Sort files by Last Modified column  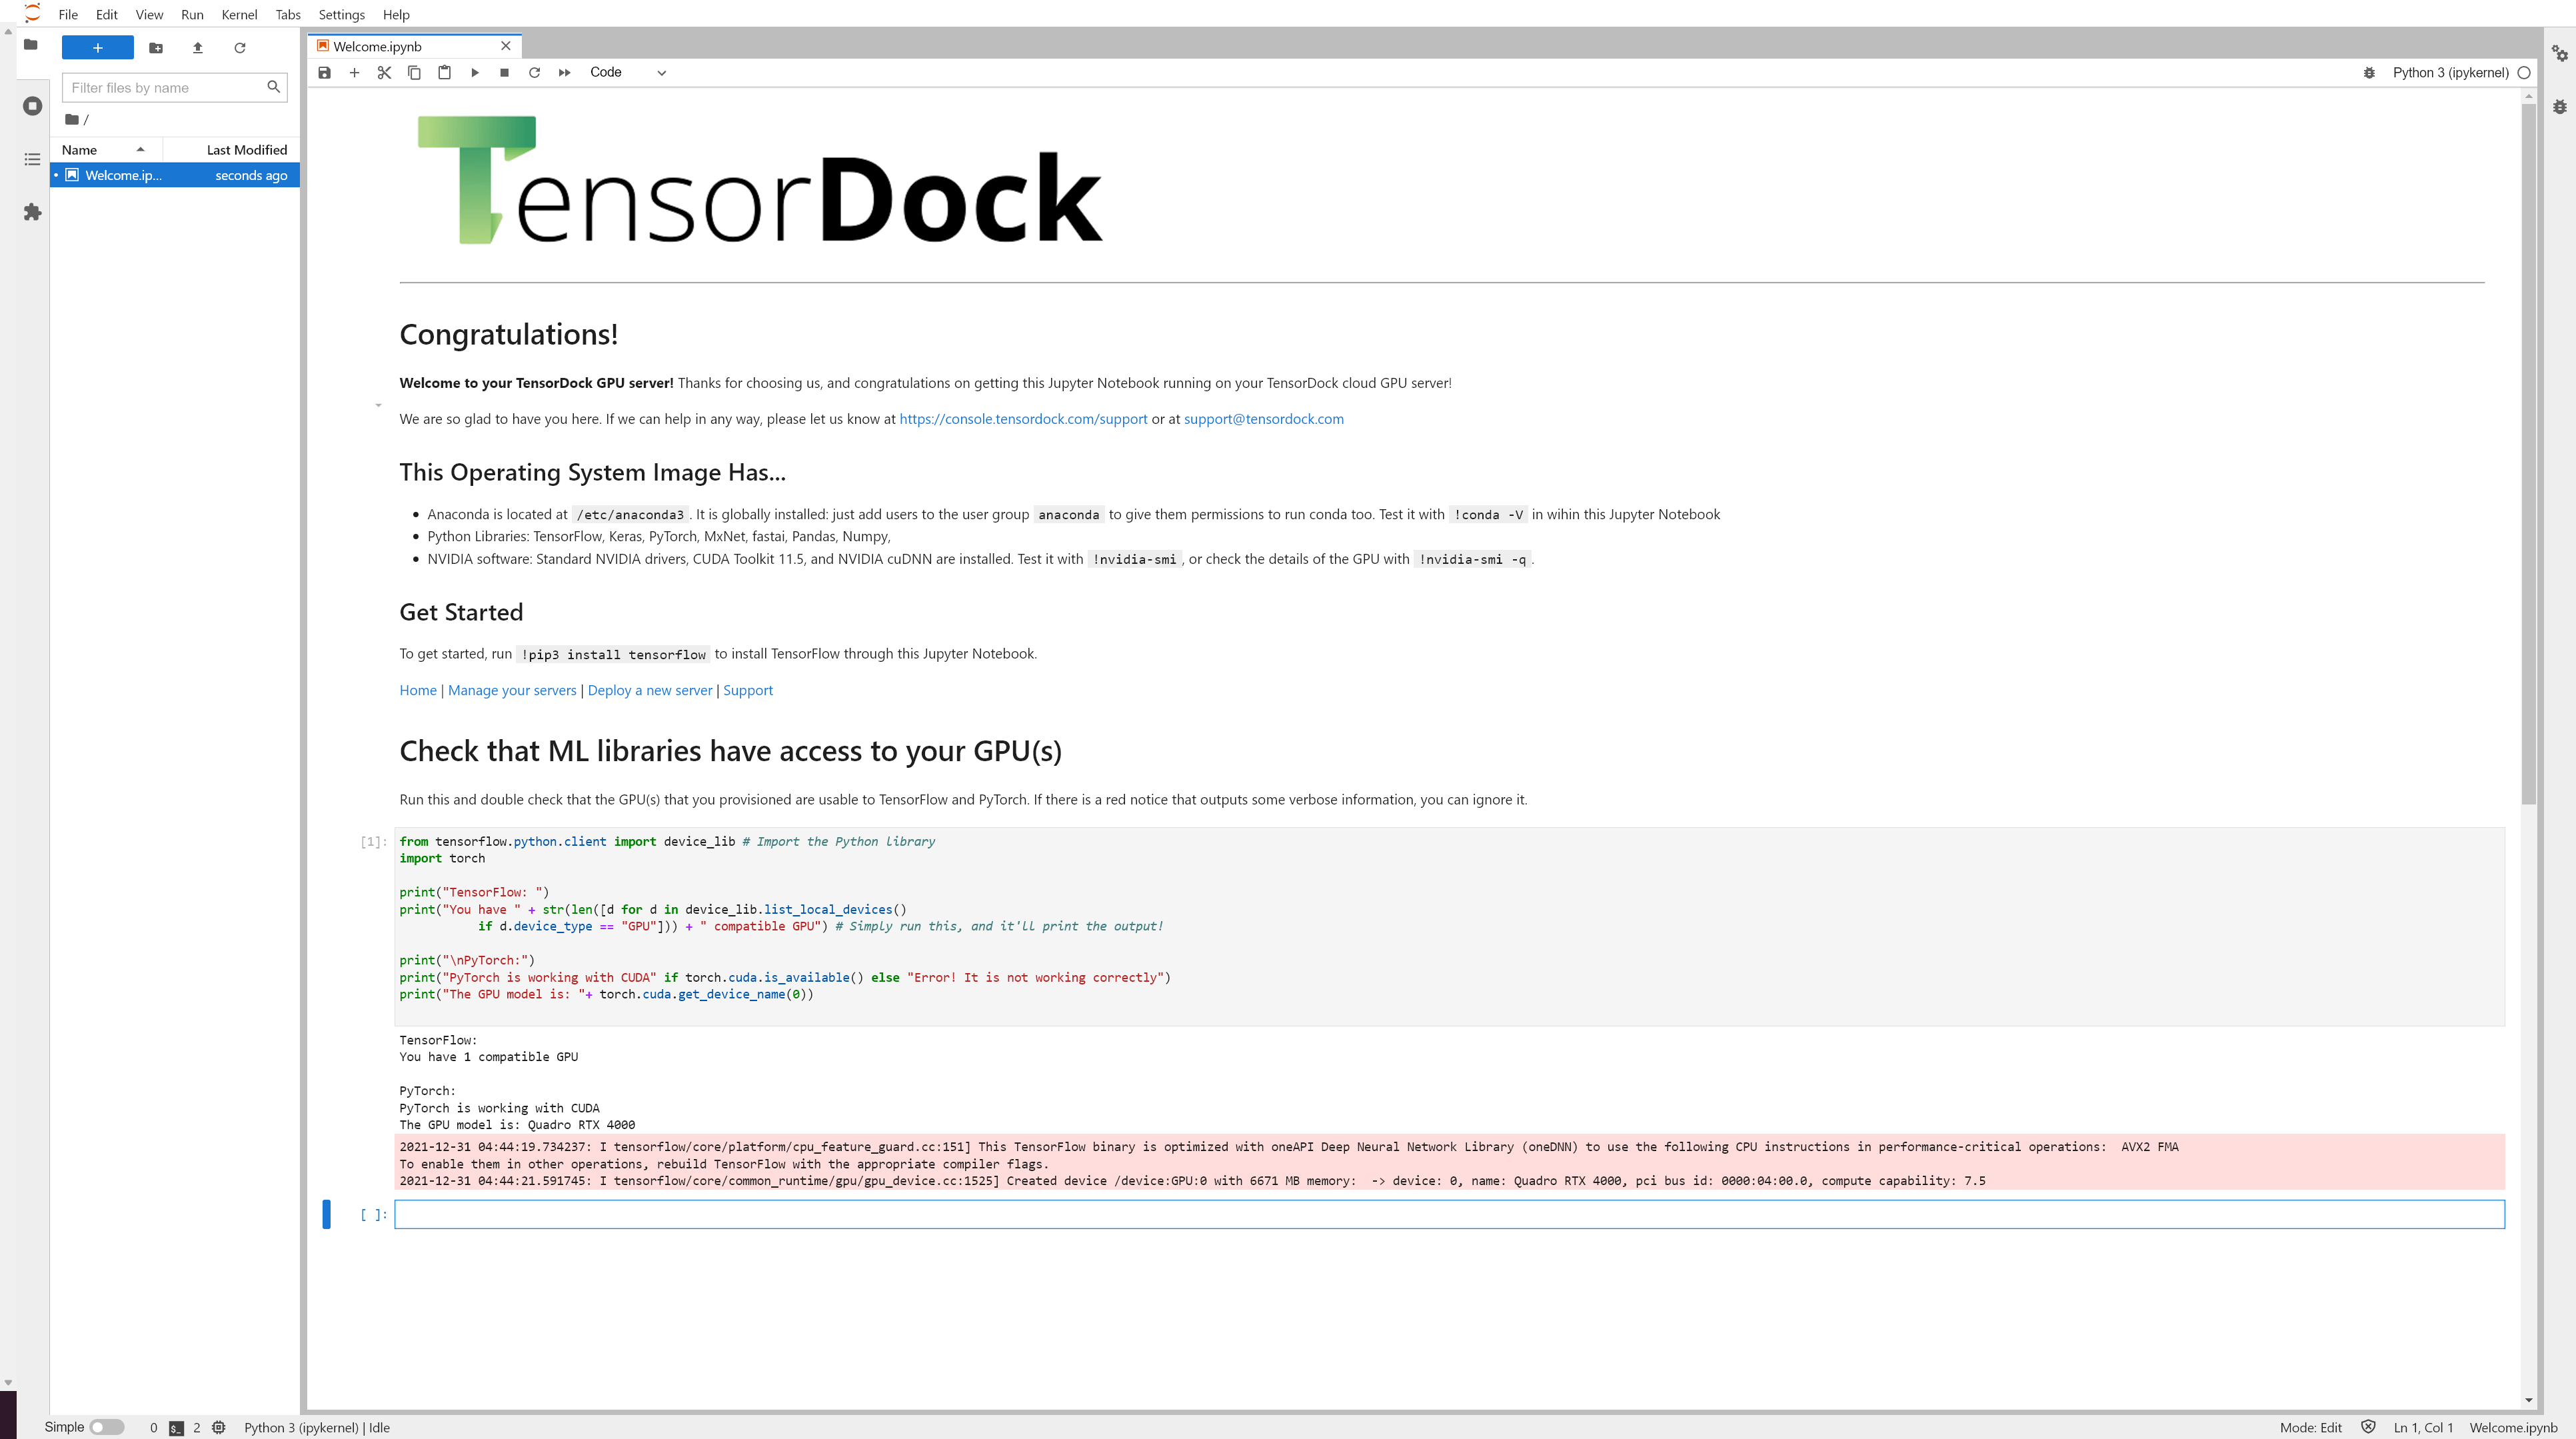tap(231, 149)
